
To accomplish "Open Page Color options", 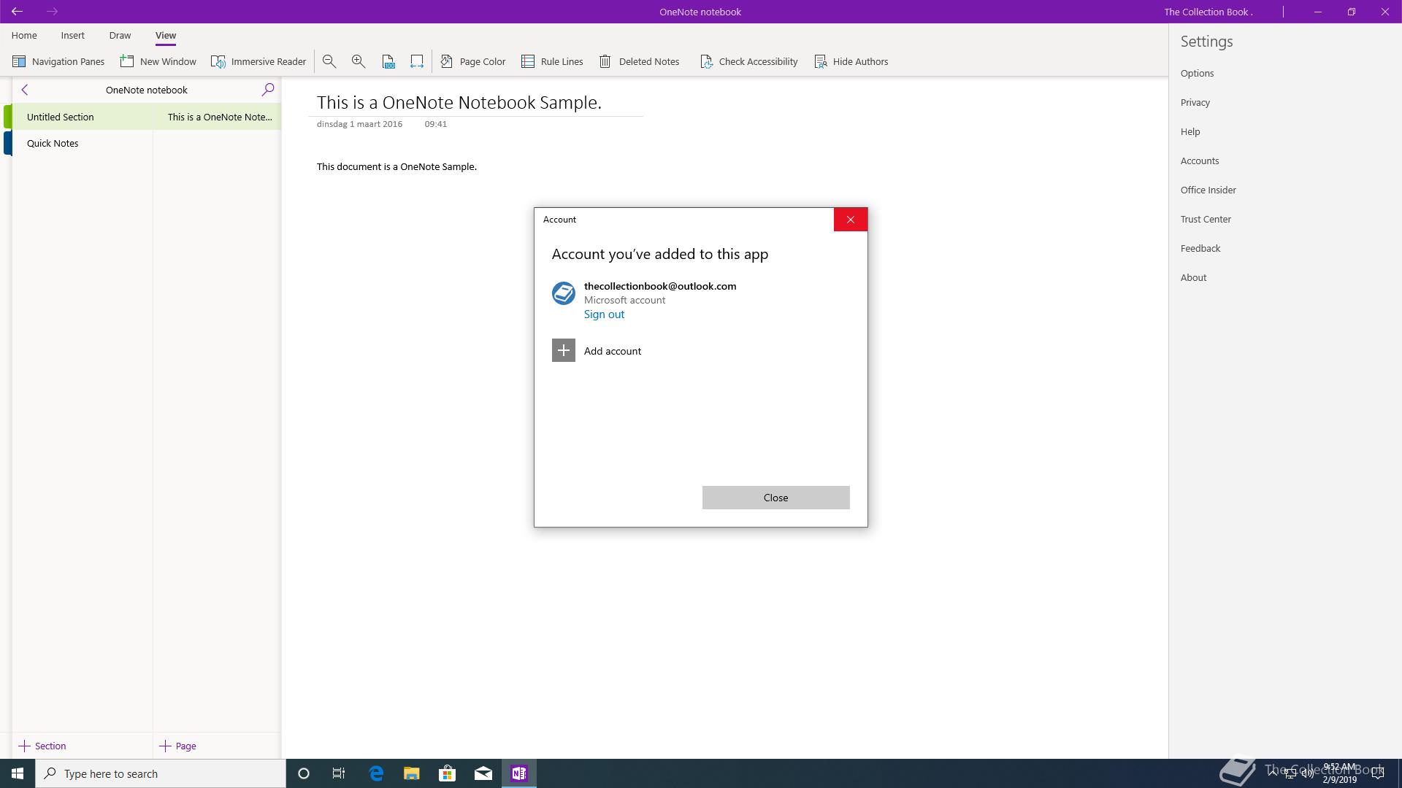I will coord(473,61).
